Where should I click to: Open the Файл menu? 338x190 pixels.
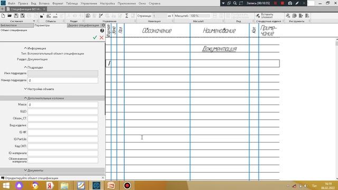coord(12,4)
